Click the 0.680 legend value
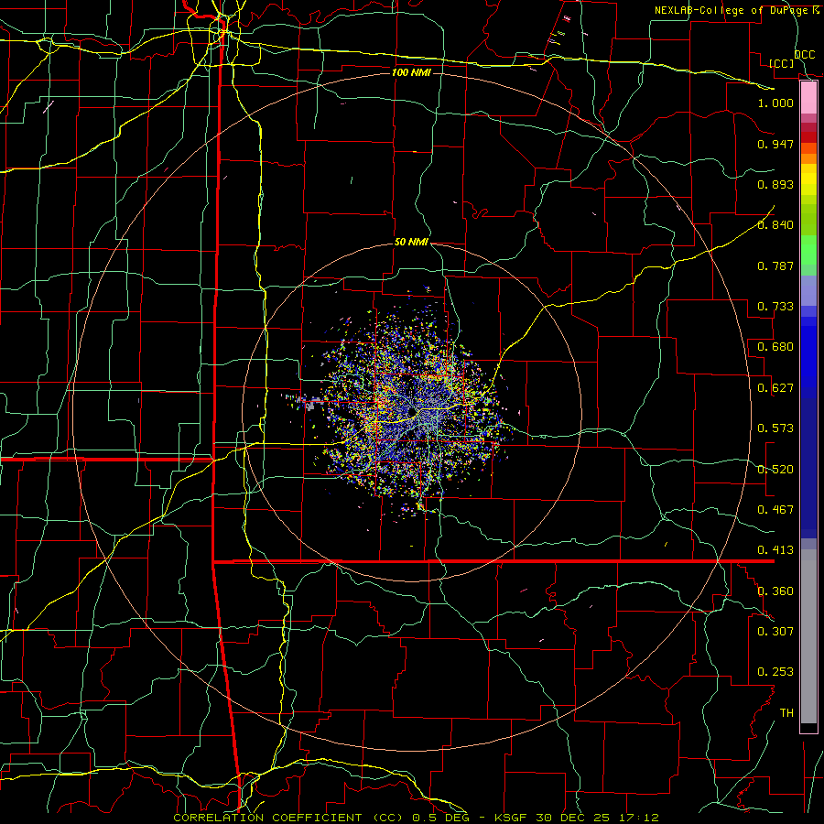 775,347
